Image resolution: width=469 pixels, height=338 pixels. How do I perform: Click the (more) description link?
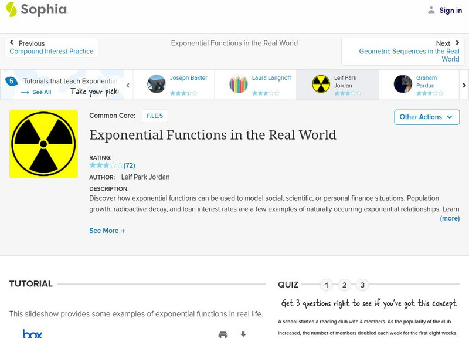pyautogui.click(x=450, y=218)
